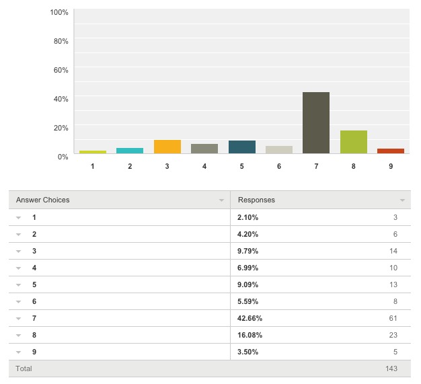Toggle the arrow next to answer choice 7

click(x=19, y=318)
